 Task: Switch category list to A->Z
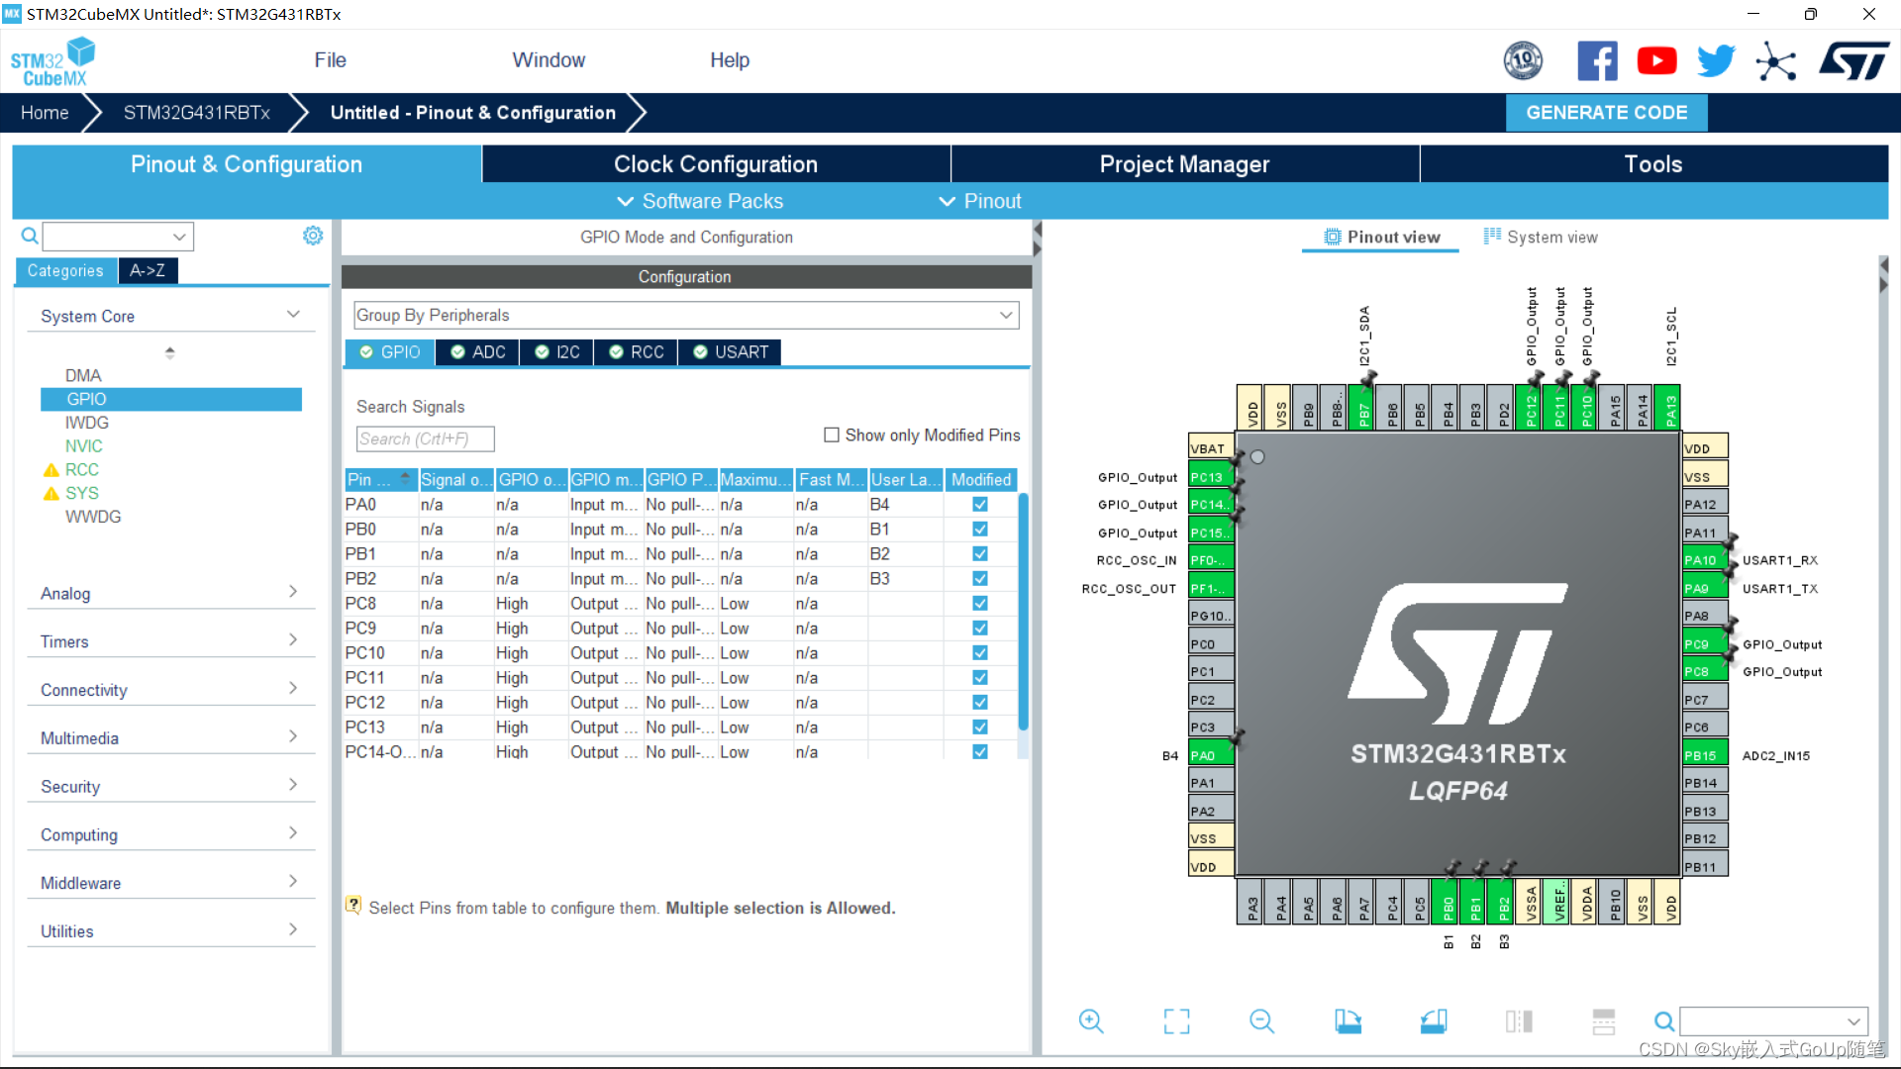[148, 270]
